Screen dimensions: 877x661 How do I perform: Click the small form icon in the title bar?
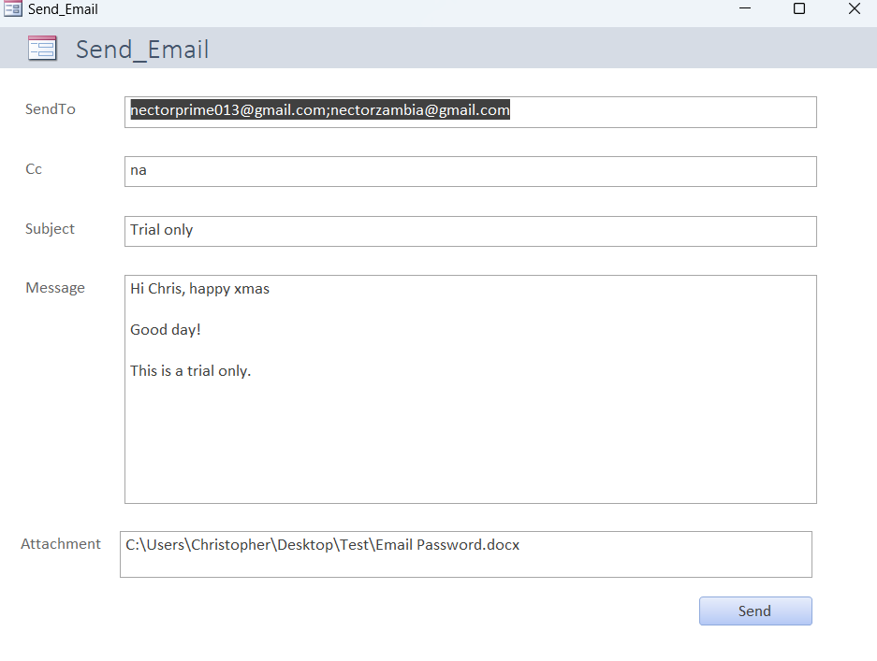13,9
